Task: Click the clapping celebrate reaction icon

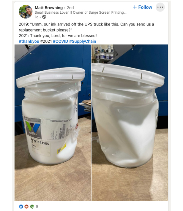Action: tap(32, 206)
